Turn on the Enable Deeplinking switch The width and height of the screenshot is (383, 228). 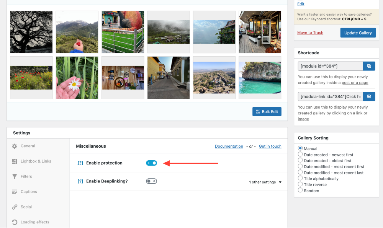pyautogui.click(x=151, y=181)
